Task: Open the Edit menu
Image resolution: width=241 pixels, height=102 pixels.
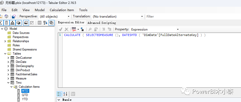Action: click(x=15, y=10)
